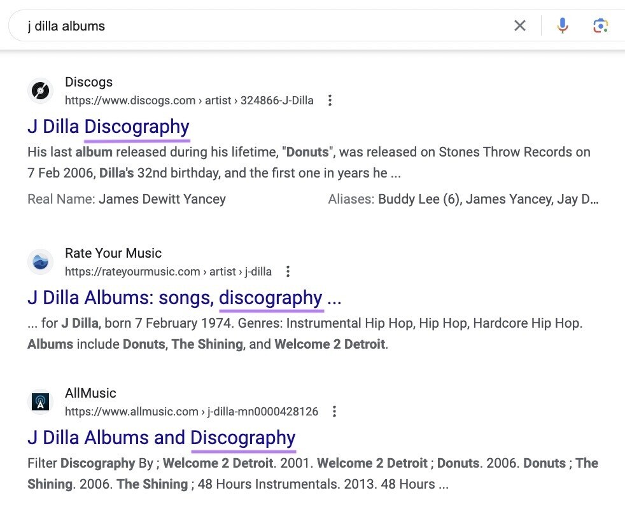Open the three-dot menu on the AllMusic result

click(334, 412)
